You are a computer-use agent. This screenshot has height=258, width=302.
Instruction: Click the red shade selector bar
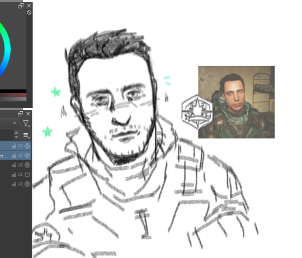tap(13, 95)
